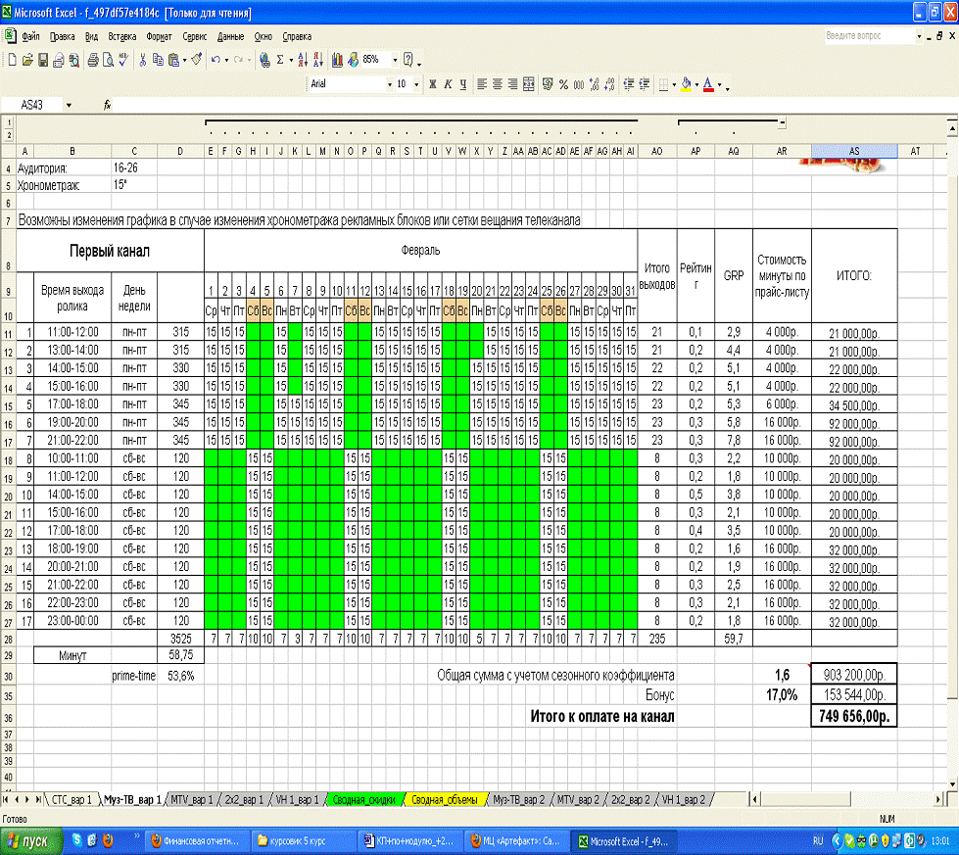The width and height of the screenshot is (959, 855).
Task: Open the Arial font name dropdown
Action: [388, 85]
